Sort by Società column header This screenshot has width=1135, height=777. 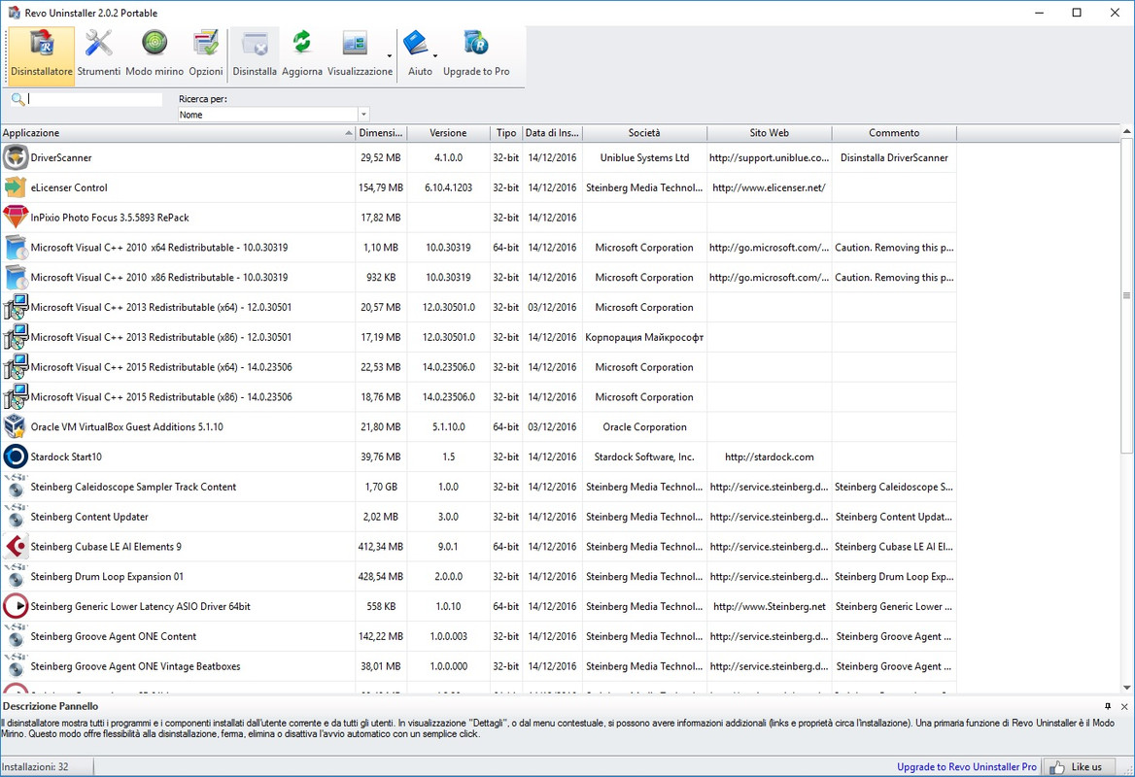tap(644, 133)
